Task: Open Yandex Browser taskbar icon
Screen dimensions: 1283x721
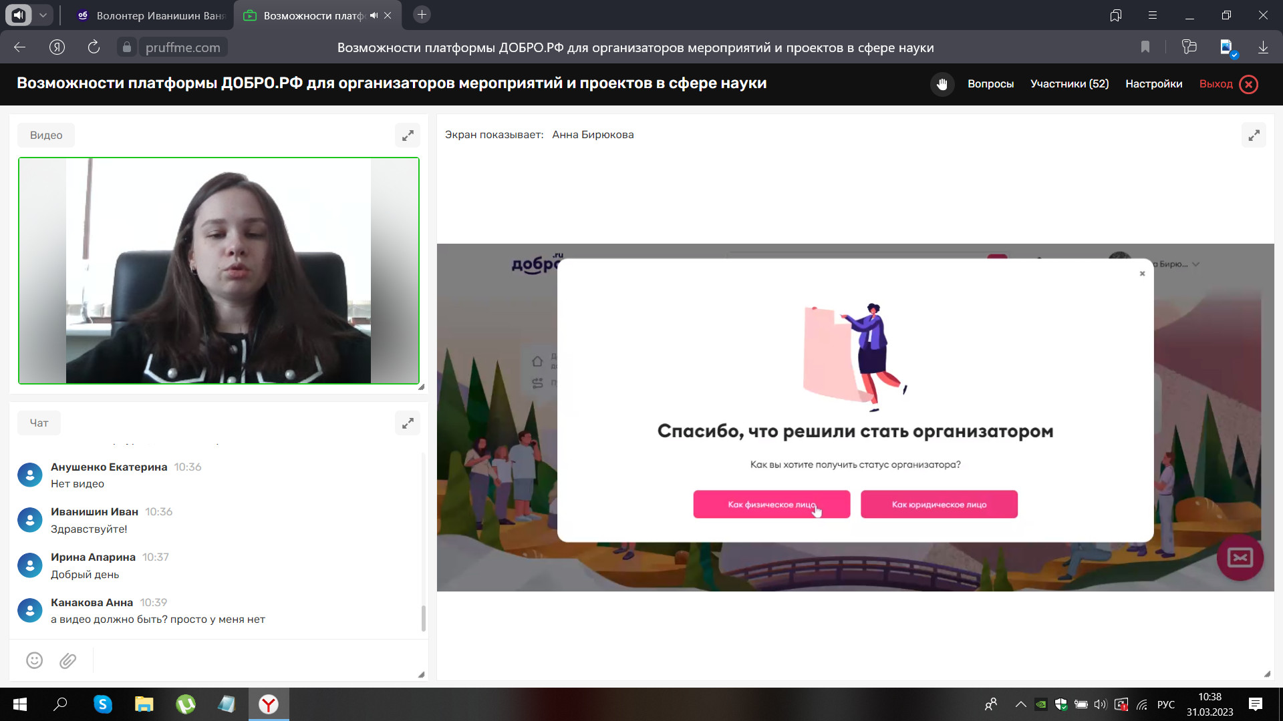Action: coord(269,704)
